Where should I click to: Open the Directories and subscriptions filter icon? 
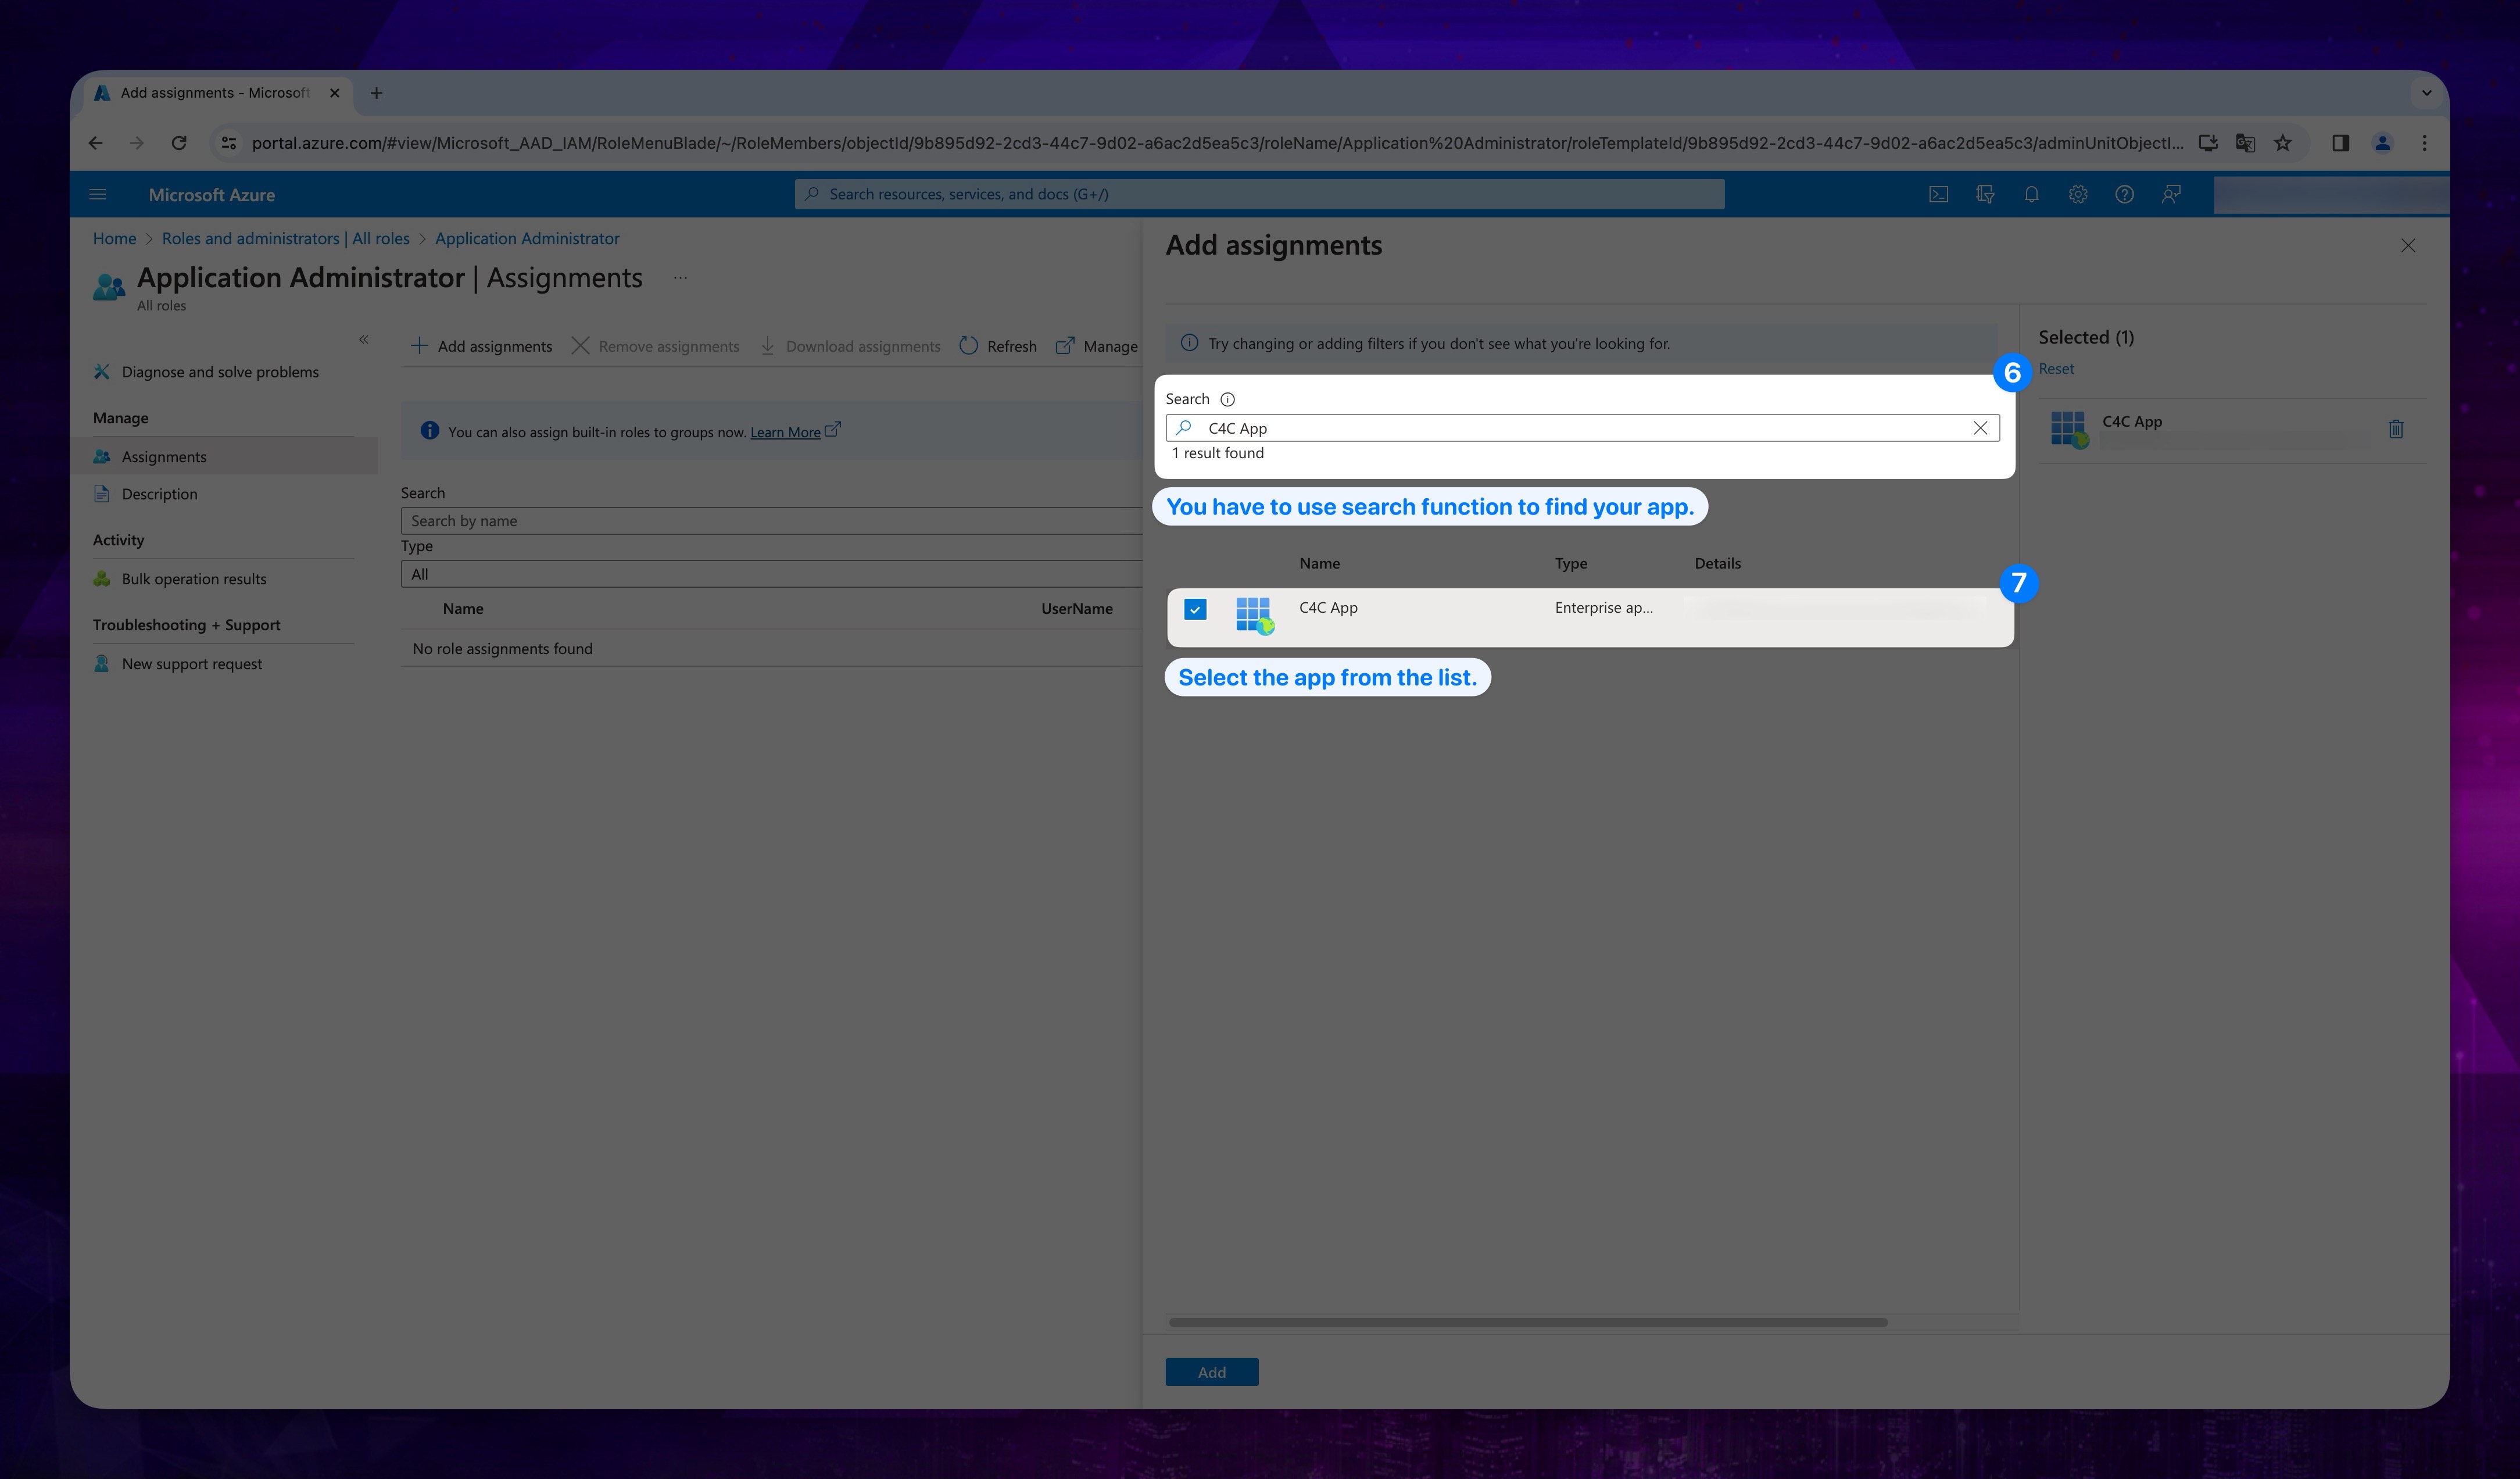point(1985,194)
